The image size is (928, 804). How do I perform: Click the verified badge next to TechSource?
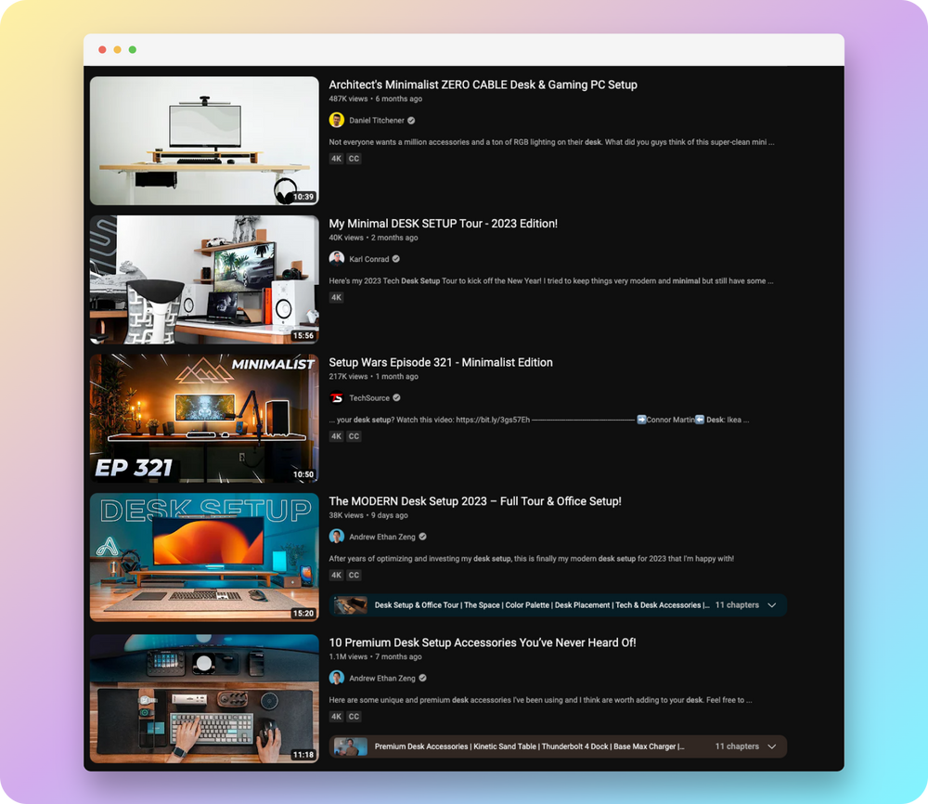pyautogui.click(x=397, y=397)
